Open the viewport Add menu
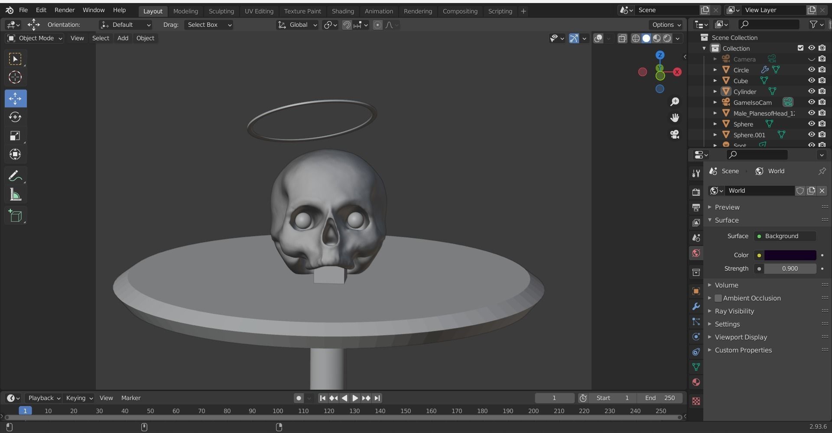This screenshot has width=832, height=433. tap(123, 38)
